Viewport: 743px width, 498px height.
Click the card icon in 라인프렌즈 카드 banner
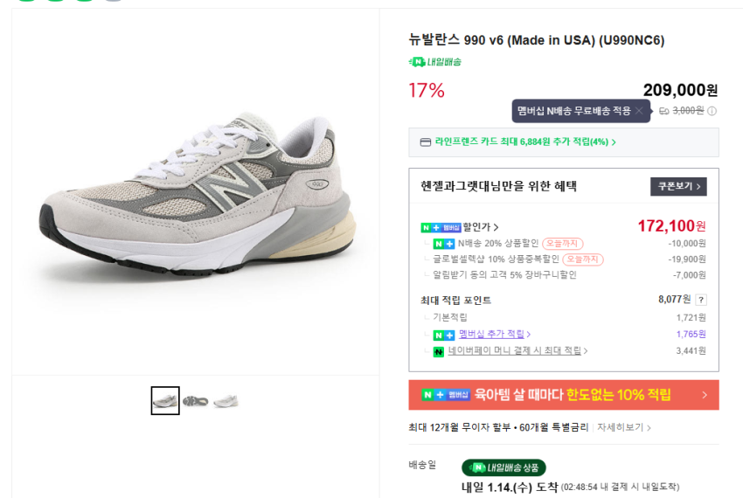[426, 142]
